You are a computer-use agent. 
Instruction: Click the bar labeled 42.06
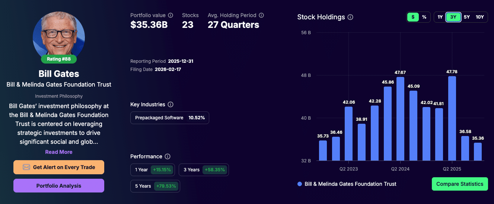348,134
